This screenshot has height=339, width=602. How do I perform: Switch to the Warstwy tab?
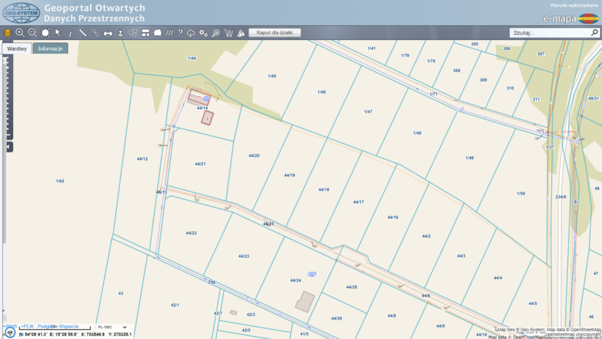(17, 48)
